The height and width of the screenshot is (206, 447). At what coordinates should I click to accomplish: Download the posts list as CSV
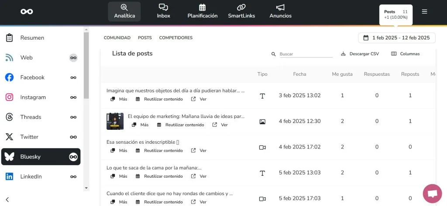tap(360, 54)
